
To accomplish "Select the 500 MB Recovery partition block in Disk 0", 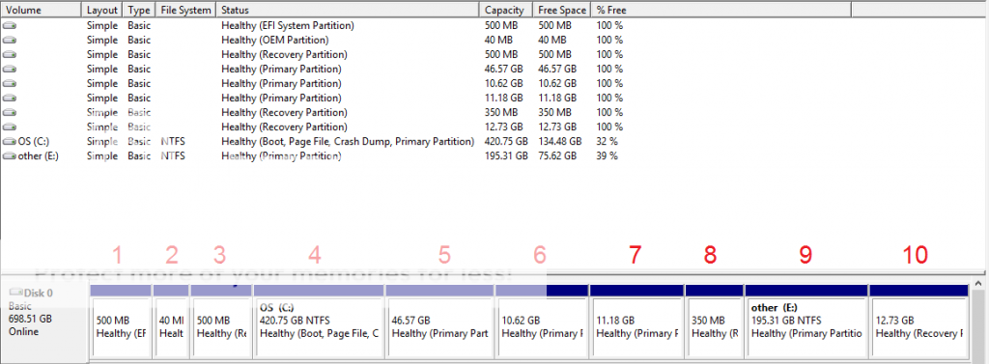I will click(x=221, y=322).
